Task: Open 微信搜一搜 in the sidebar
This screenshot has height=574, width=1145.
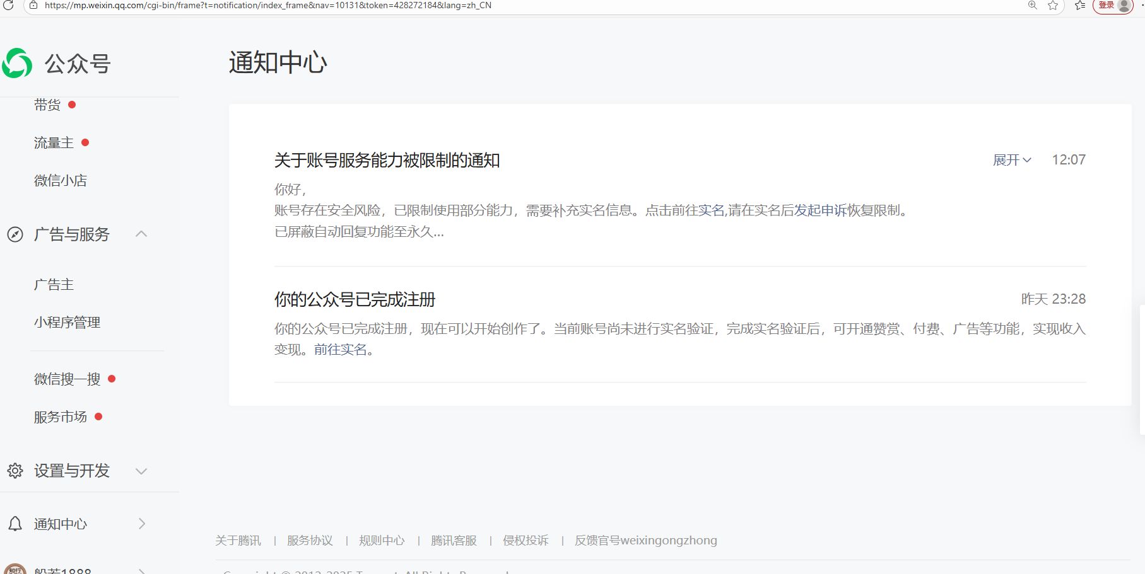Action: pyautogui.click(x=67, y=379)
